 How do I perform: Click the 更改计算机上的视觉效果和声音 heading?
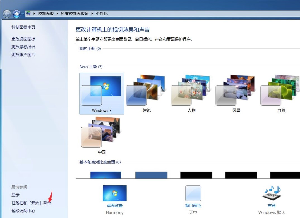(112, 30)
